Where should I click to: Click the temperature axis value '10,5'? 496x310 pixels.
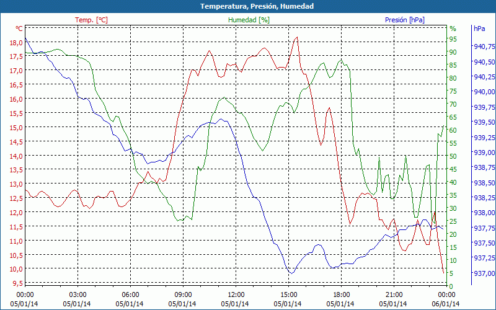[x=17, y=255]
